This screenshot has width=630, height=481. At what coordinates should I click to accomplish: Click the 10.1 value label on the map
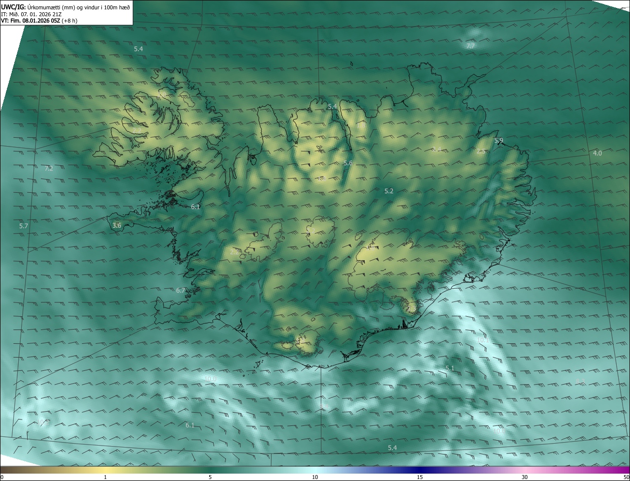(x=483, y=340)
